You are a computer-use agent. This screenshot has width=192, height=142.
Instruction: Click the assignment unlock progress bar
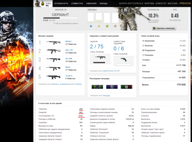pos(100,63)
